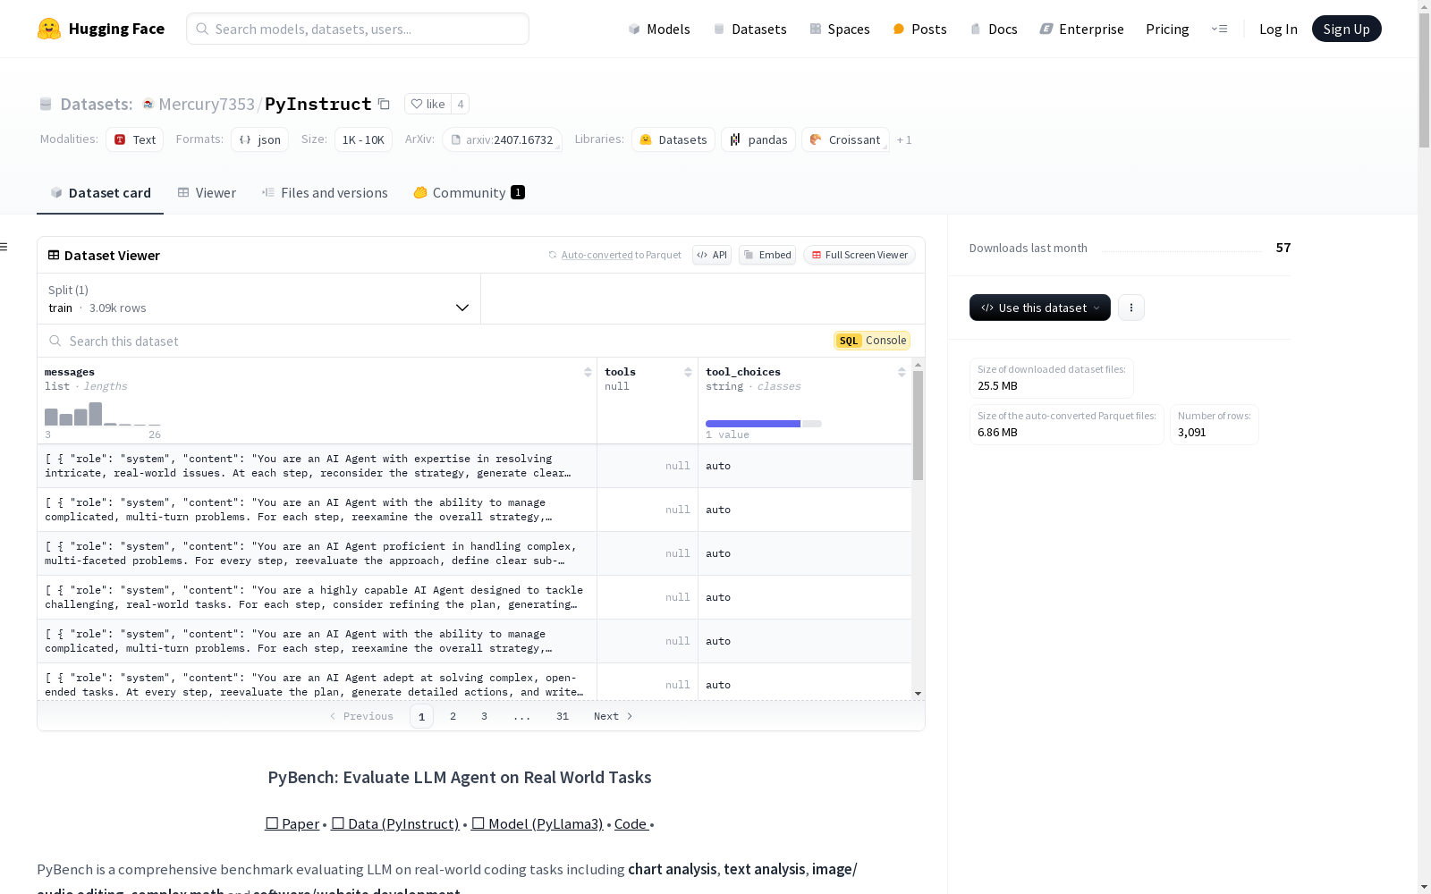Open the Code link
This screenshot has width=1431, height=894.
point(631,823)
